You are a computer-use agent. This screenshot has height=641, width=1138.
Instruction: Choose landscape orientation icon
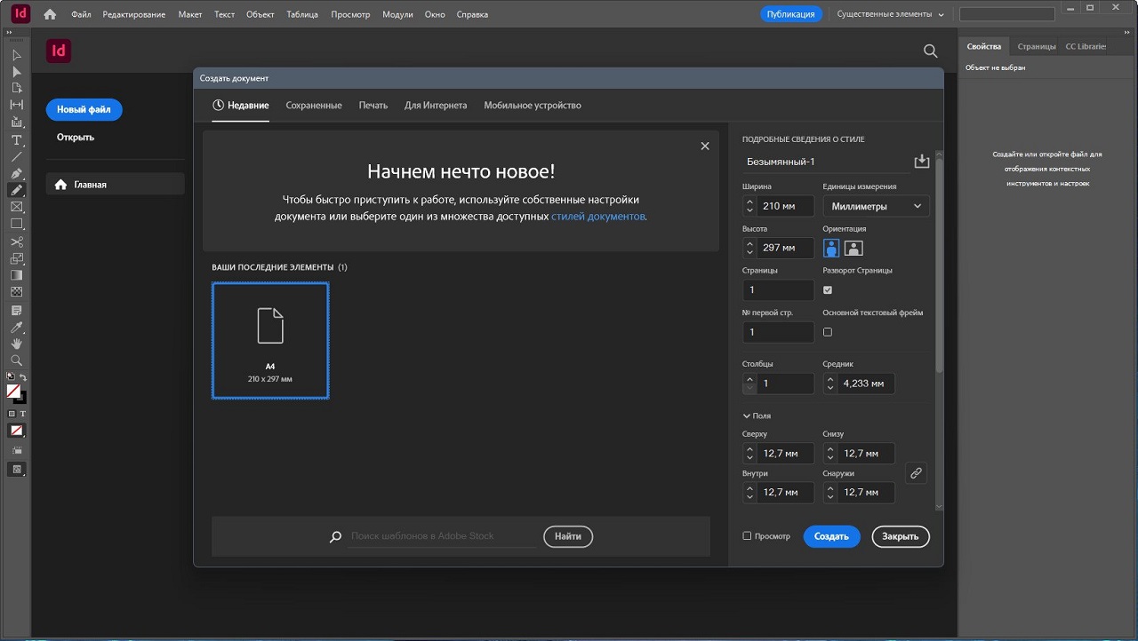pos(853,249)
